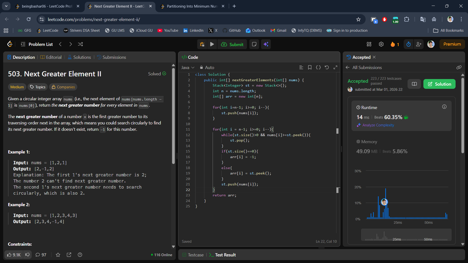The width and height of the screenshot is (468, 263).
Task: Toggle the Auto lock setting
Action: coord(207,68)
